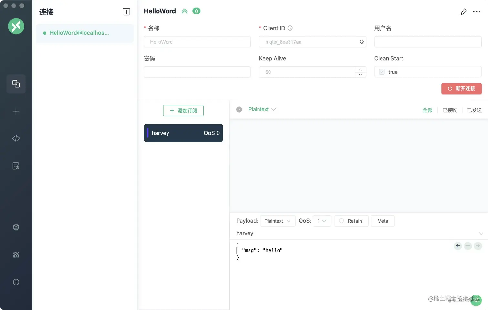The height and width of the screenshot is (310, 488).
Task: Click the help question-mark icon
Action: tap(239, 110)
